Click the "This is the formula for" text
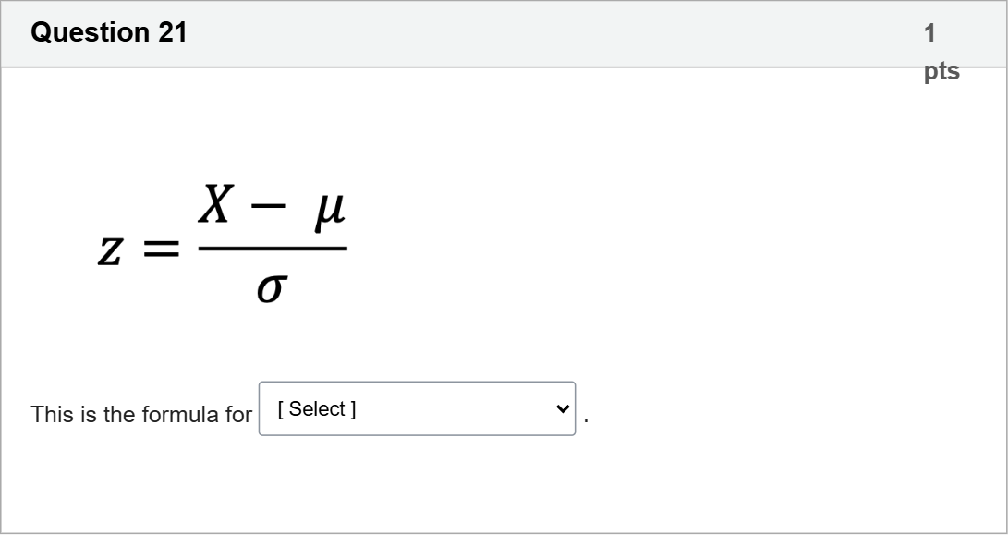Screen dimensions: 1008x535 tap(141, 415)
